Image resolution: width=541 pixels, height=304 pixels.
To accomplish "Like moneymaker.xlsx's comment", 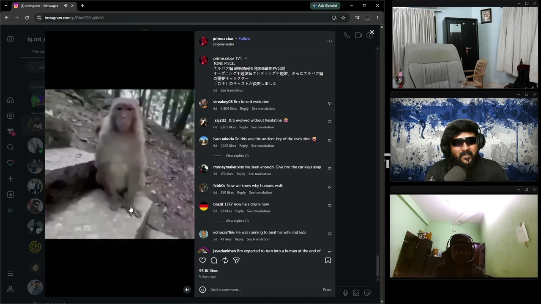I will click(330, 169).
